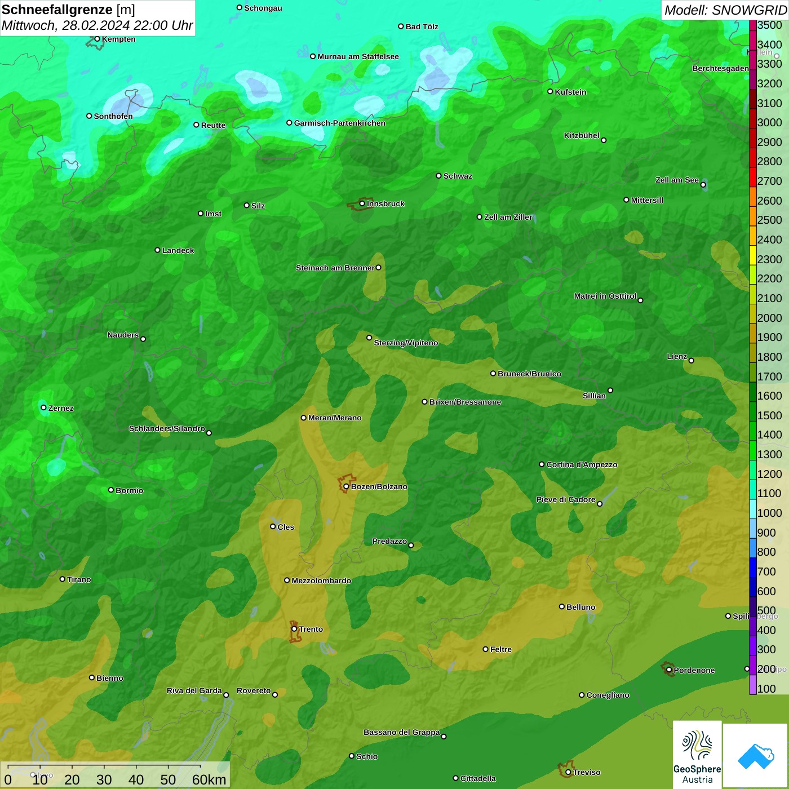Click the Zell am See location dot
The height and width of the screenshot is (789, 789).
tap(703, 184)
